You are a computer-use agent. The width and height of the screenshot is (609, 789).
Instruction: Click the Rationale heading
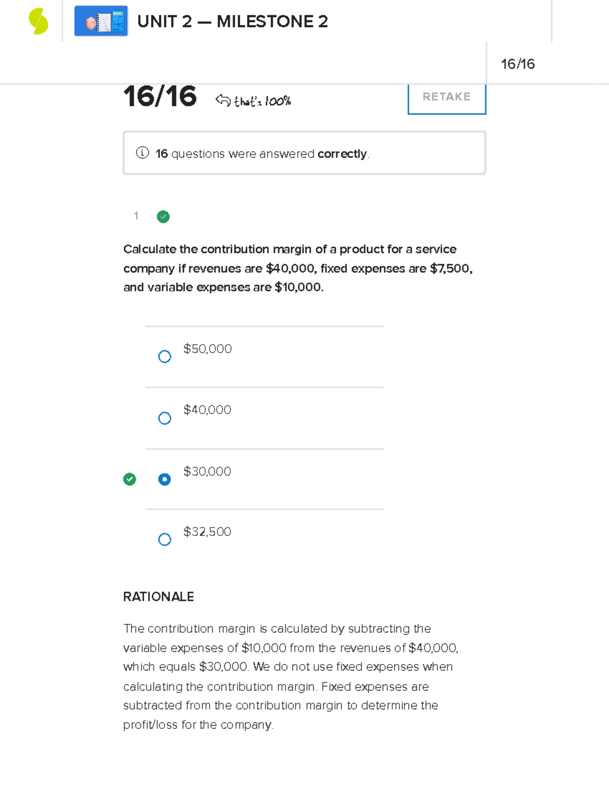click(x=158, y=597)
